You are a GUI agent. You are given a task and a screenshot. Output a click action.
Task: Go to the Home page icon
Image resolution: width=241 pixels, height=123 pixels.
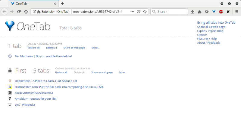26,12
